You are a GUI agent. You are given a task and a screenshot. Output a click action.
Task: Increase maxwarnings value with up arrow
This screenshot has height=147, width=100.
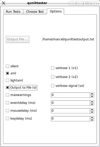tap(92, 94)
